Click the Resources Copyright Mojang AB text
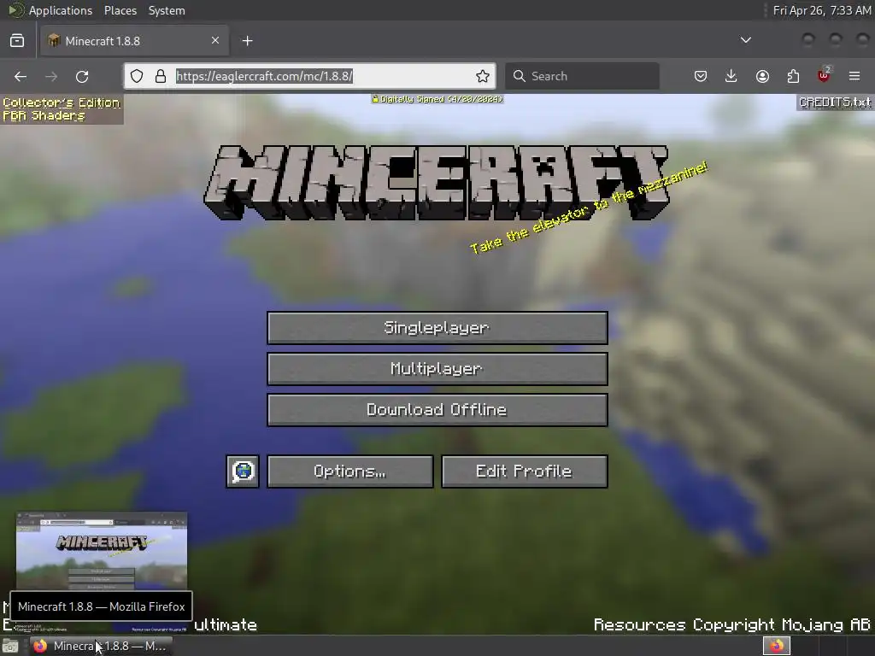Screen dimensions: 875x656 pos(732,624)
